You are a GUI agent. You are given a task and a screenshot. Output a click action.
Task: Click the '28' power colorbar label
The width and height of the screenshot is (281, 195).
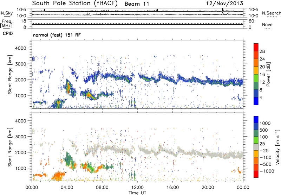coord(262,51)
